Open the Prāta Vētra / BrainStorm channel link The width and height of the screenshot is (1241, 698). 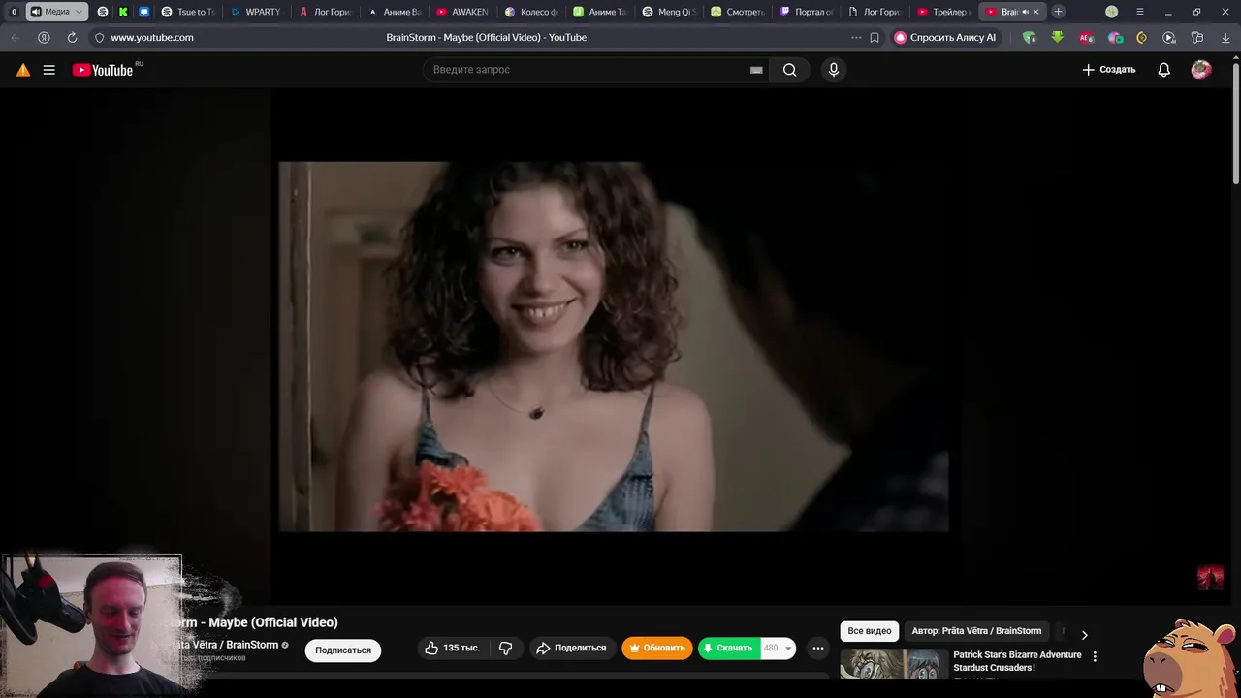point(225,645)
